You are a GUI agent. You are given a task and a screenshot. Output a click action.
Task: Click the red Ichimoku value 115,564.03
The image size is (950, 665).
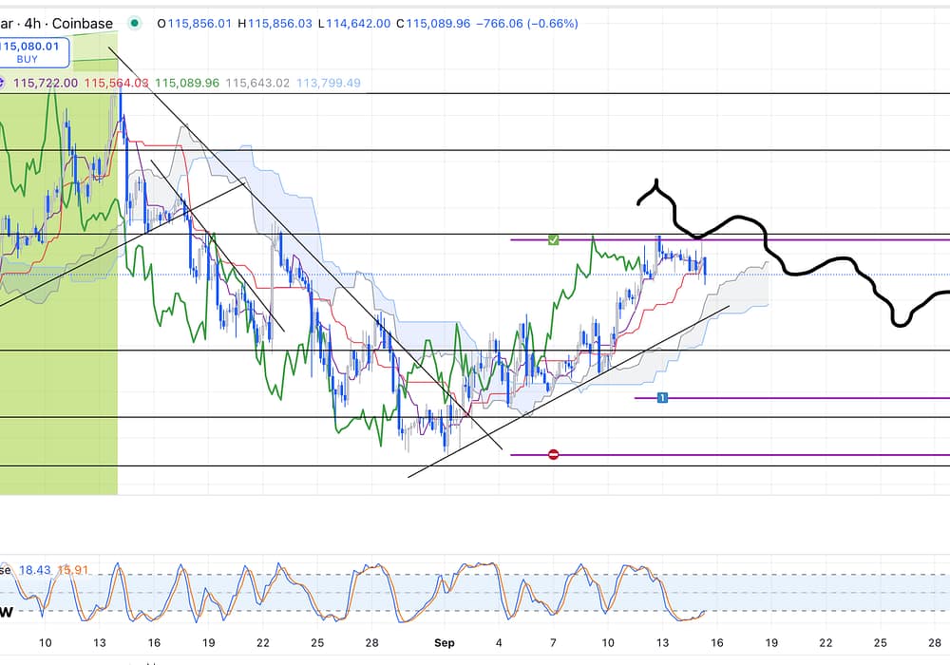click(x=116, y=84)
